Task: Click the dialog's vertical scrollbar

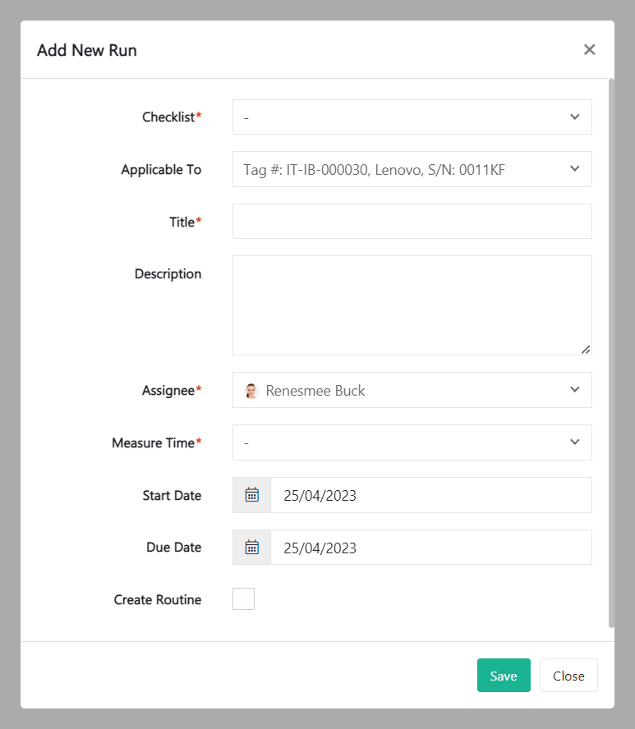Action: (610, 353)
